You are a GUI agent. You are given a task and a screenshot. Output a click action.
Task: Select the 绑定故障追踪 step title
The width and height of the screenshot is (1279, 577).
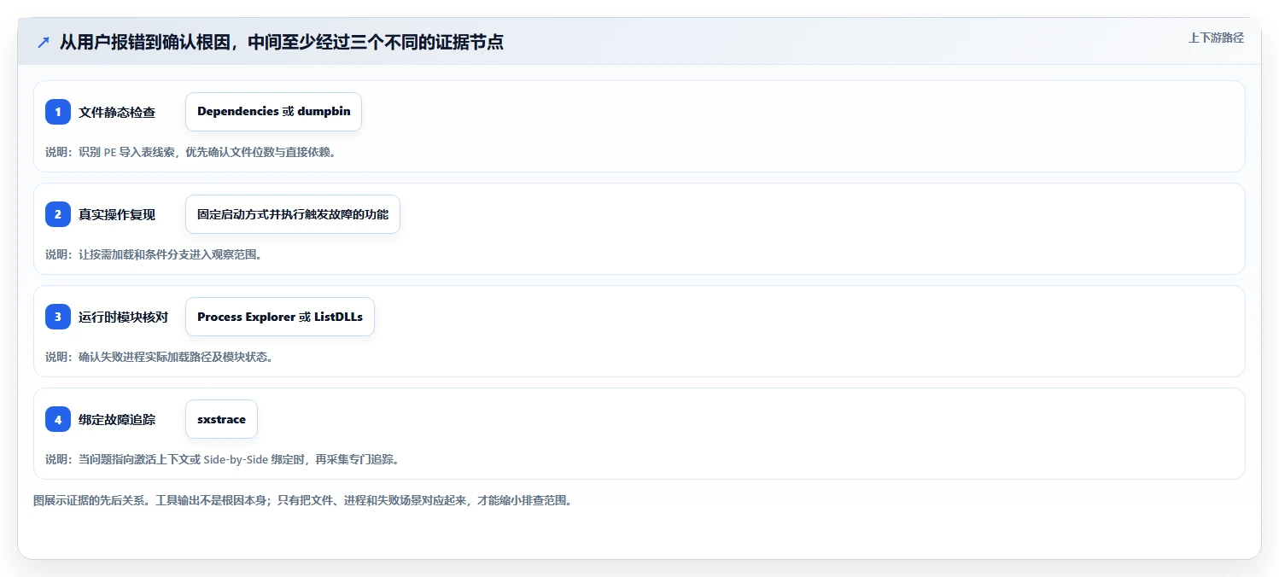pyautogui.click(x=117, y=419)
